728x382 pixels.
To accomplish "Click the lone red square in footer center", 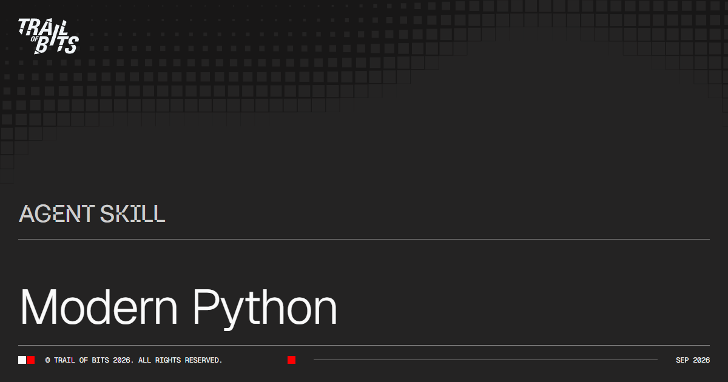I will [291, 360].
